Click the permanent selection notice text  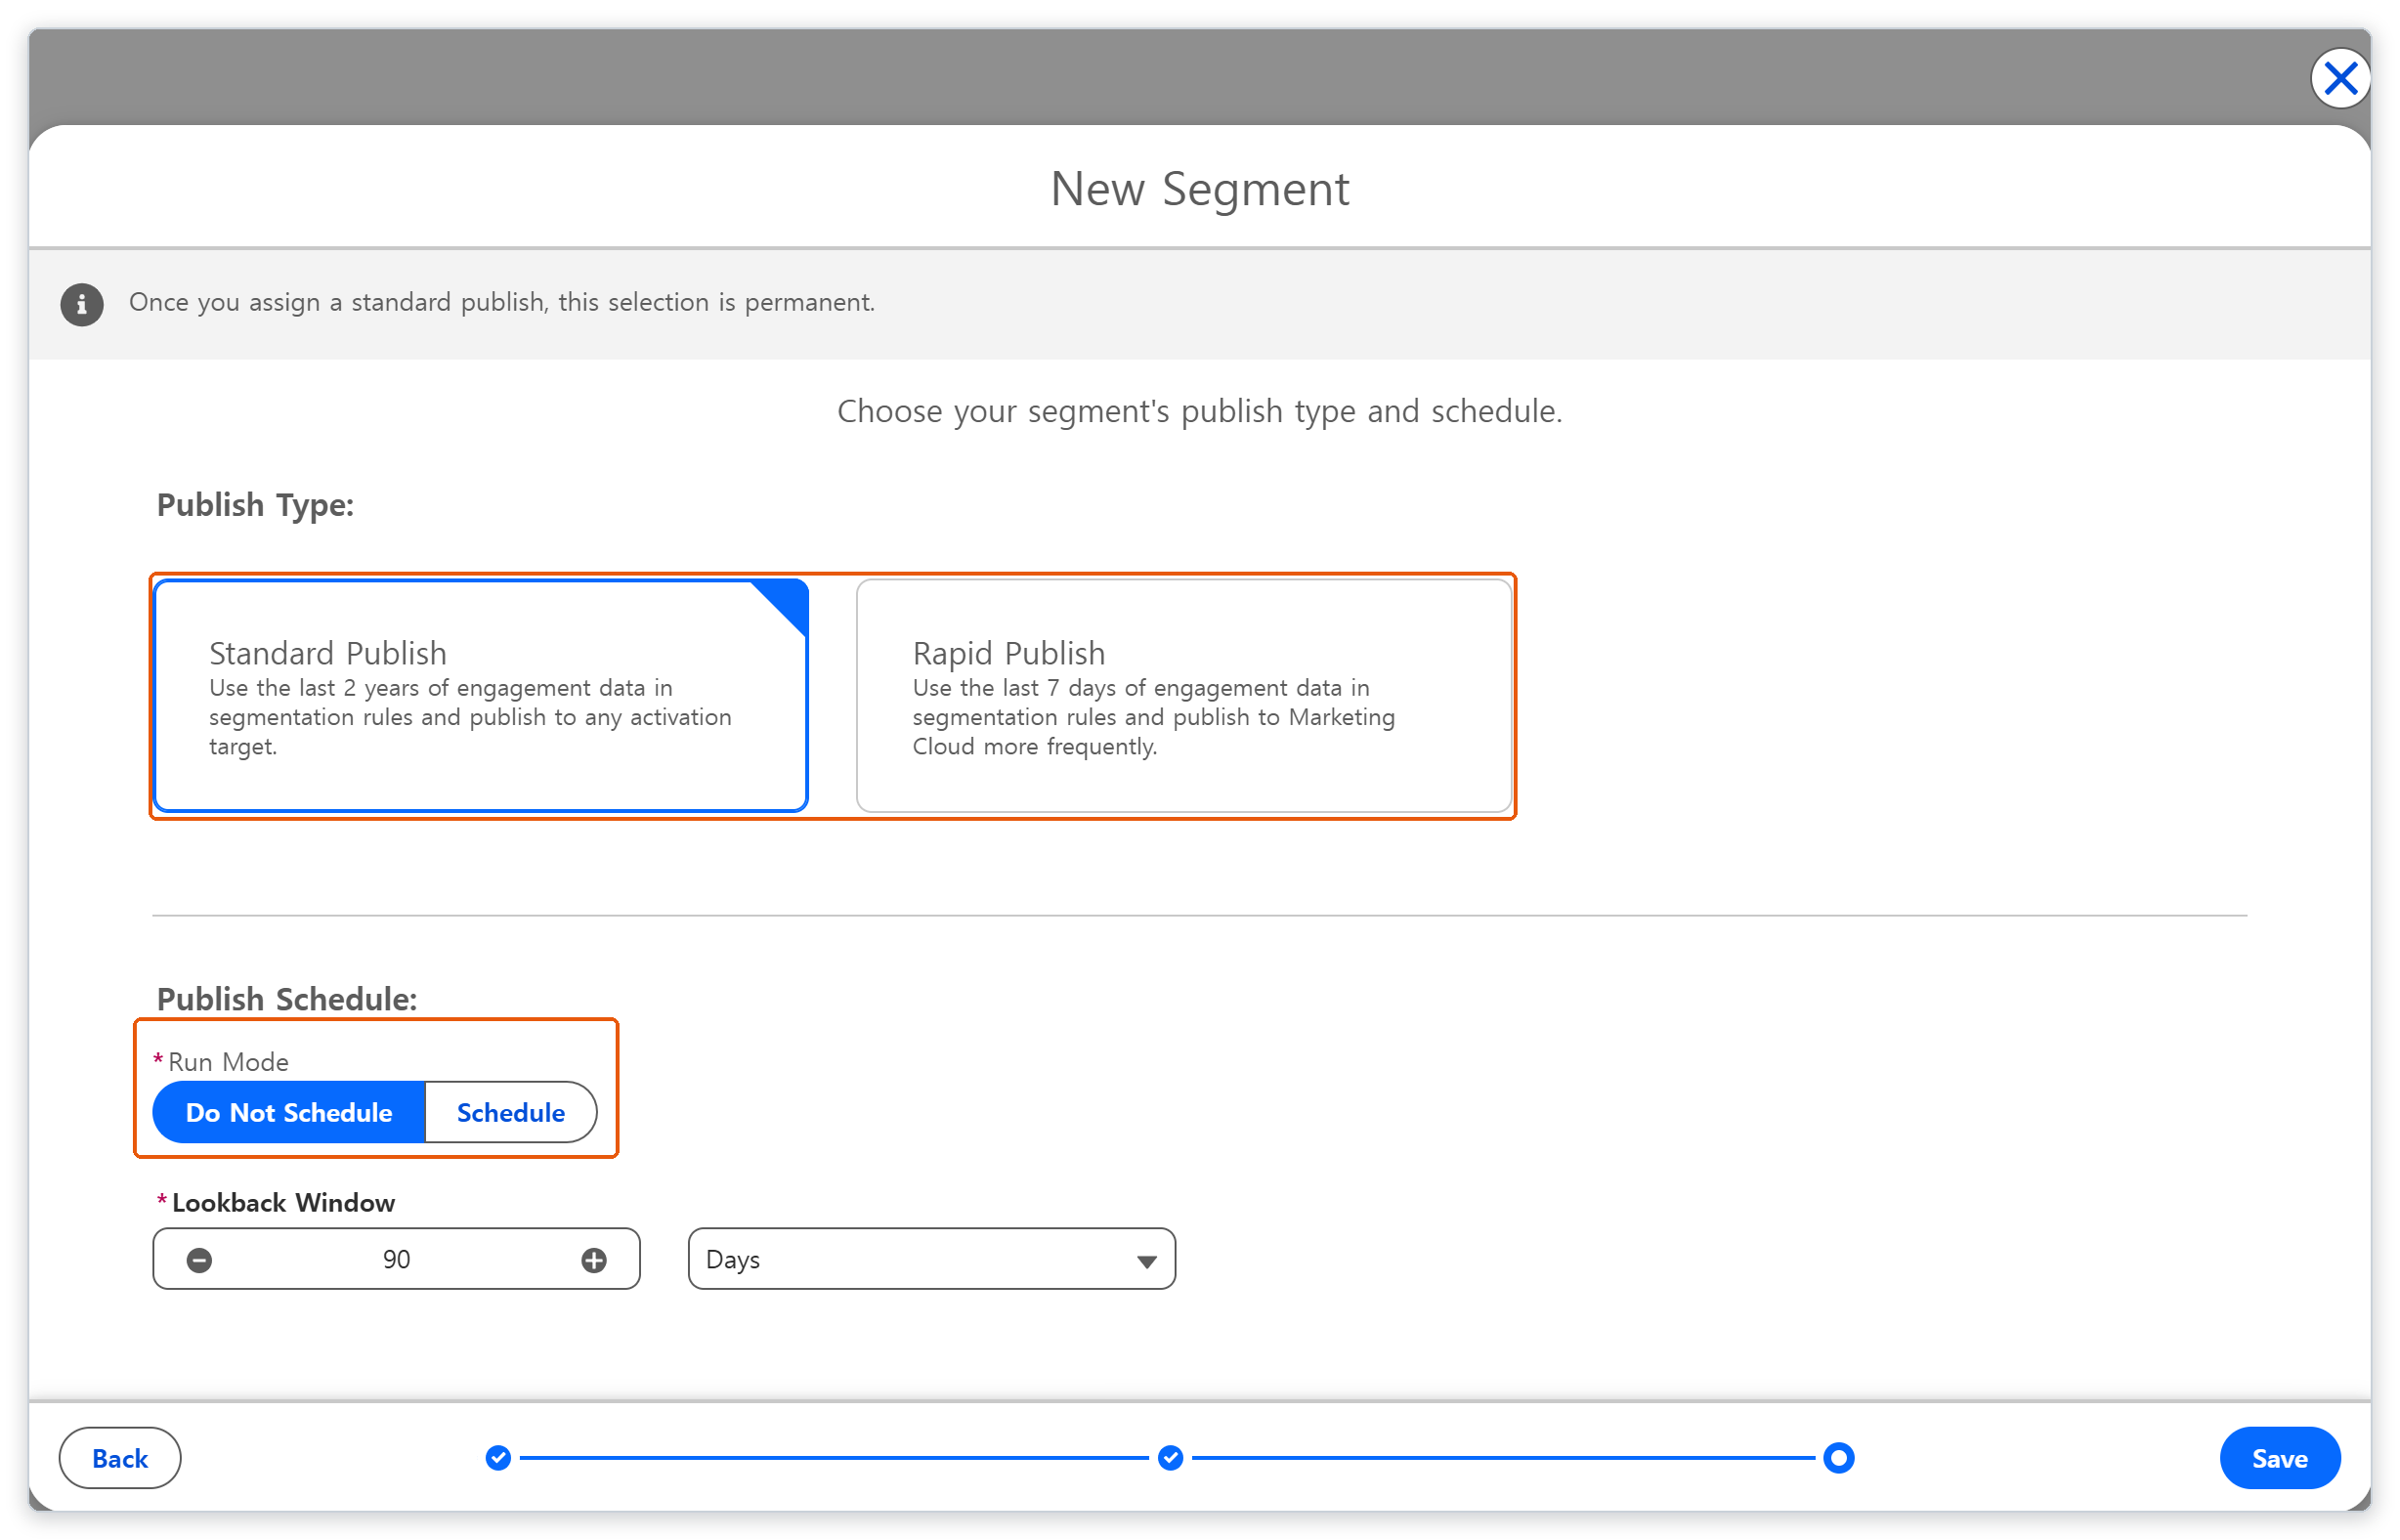[x=502, y=302]
